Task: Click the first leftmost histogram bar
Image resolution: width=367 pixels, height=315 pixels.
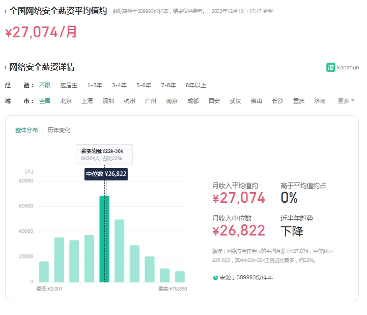Action: click(x=44, y=271)
